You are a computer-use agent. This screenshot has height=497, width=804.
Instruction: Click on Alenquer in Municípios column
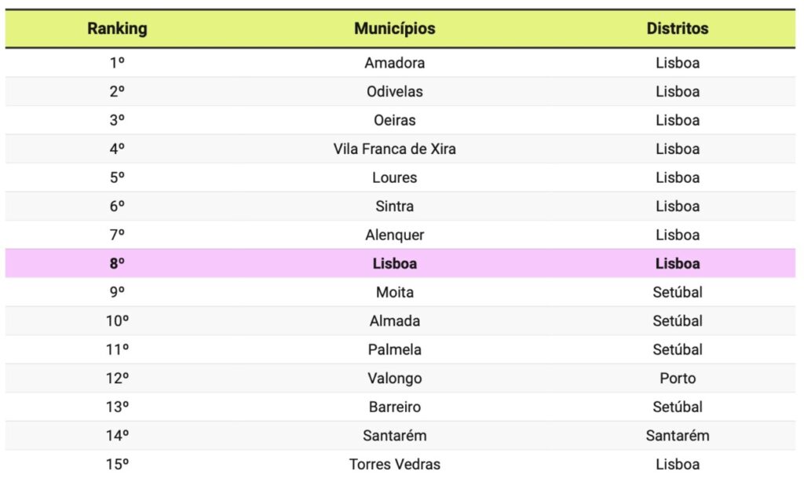pos(394,235)
